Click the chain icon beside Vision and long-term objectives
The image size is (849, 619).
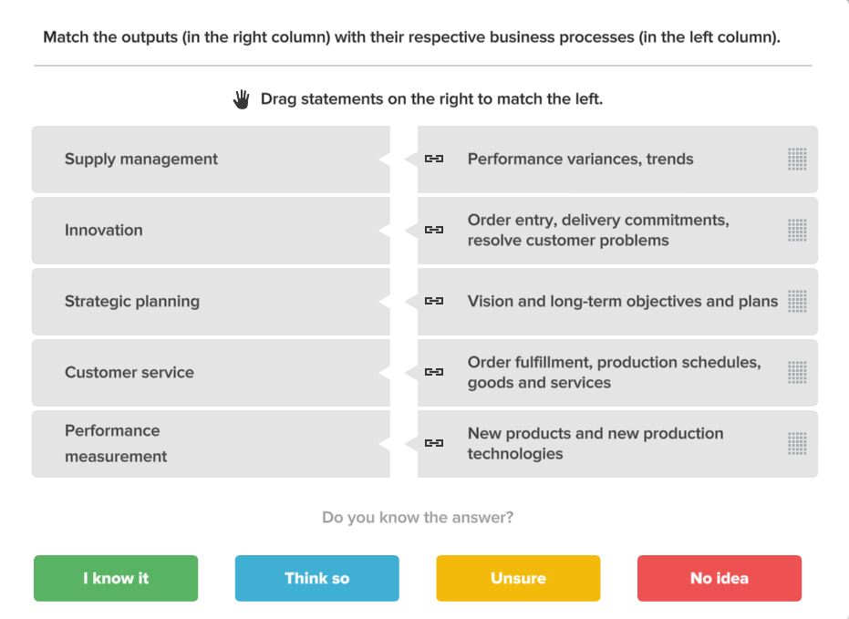pos(435,301)
